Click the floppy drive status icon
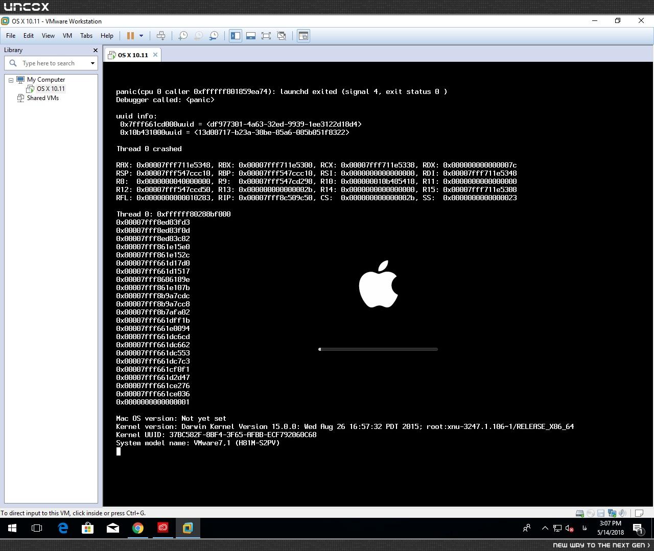This screenshot has width=654, height=551. pos(601,513)
